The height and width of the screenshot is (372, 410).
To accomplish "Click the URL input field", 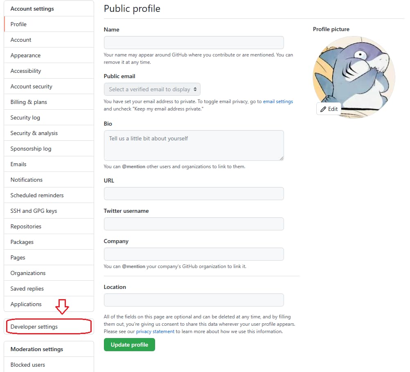I will click(x=194, y=194).
